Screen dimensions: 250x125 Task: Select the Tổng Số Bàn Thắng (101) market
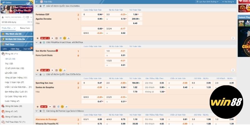(x=16, y=77)
